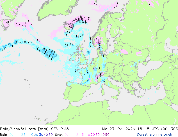Image resolution: width=178 pixels, height=137 pixels.
Task: Select the Rain legend value 40
Action: pyautogui.click(x=46, y=135)
